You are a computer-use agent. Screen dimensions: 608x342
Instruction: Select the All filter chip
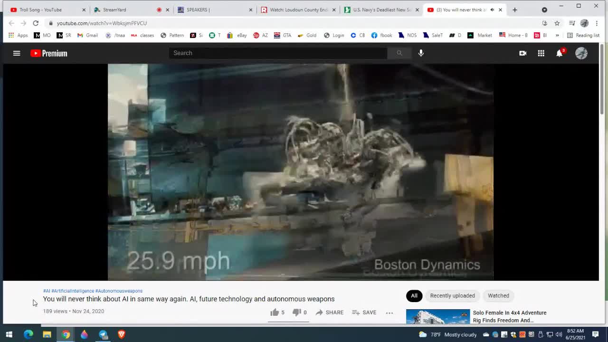pos(414,295)
